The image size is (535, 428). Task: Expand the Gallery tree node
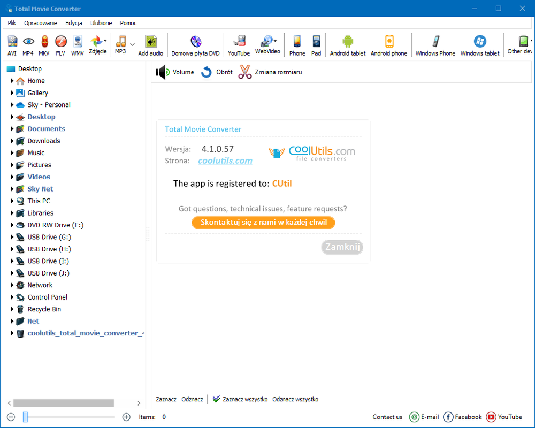pyautogui.click(x=12, y=93)
